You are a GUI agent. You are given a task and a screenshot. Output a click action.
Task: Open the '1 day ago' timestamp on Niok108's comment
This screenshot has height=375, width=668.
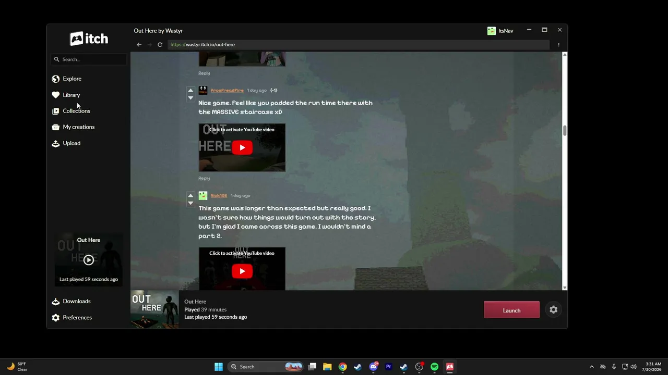pyautogui.click(x=241, y=196)
